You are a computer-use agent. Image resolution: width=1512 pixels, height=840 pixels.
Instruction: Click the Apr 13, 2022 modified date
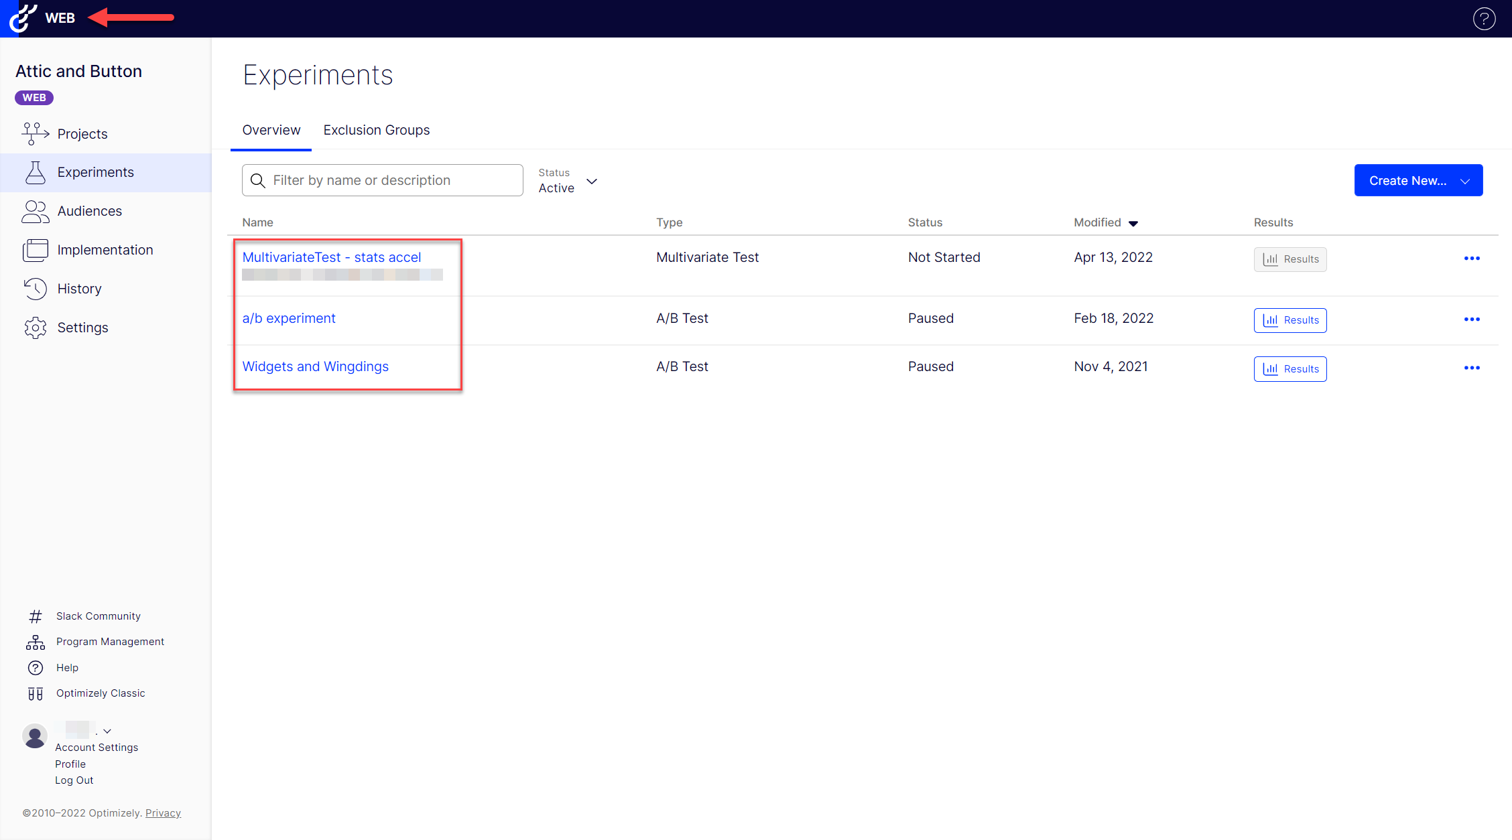1113,257
